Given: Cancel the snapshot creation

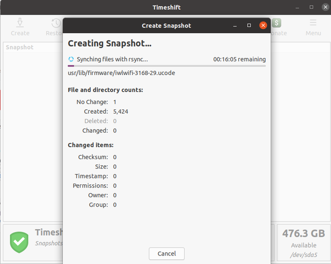Looking at the screenshot, I should click(167, 253).
